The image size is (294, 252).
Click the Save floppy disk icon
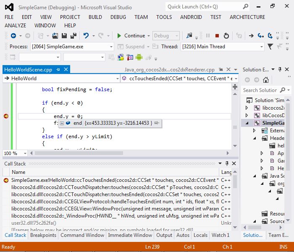point(64,36)
